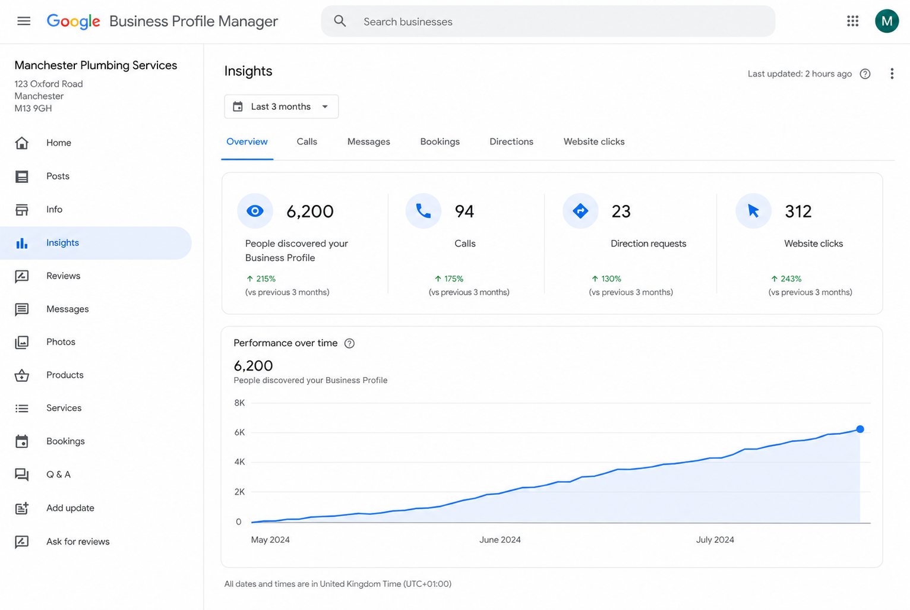910x610 pixels.
Task: Click the Add update icon
Action: coord(22,508)
